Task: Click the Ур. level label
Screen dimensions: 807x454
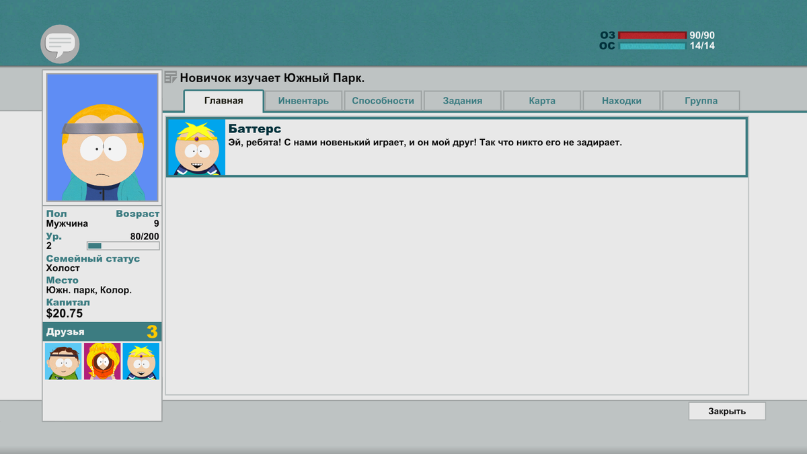Action: (x=54, y=237)
